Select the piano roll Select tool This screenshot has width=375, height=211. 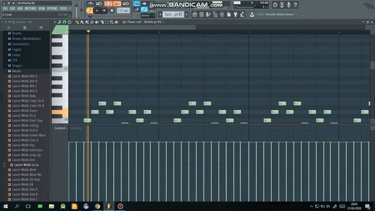click(x=107, y=22)
